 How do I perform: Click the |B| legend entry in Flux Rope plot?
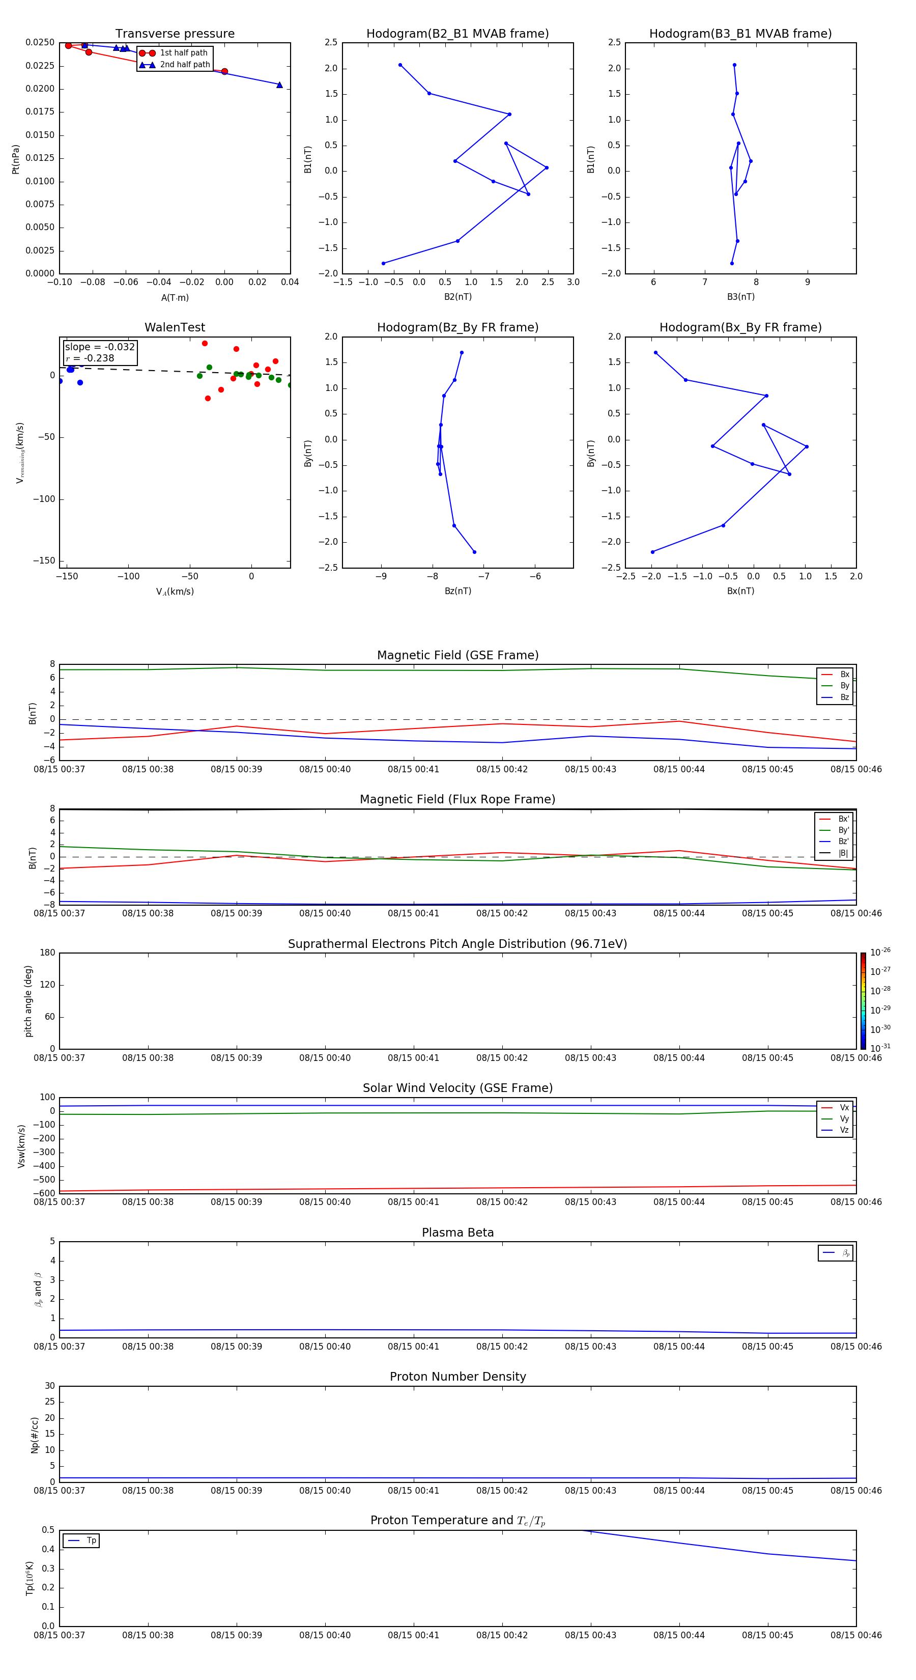click(x=834, y=853)
